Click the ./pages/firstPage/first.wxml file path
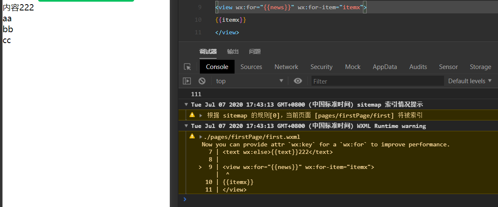 [252, 137]
